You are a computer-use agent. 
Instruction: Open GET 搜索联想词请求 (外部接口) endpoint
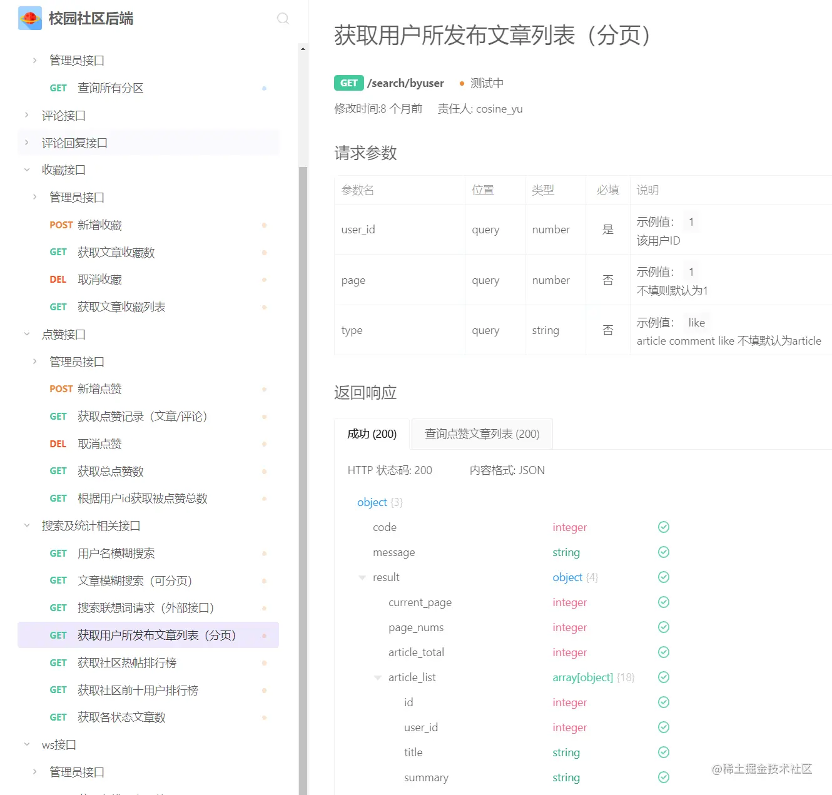(x=148, y=608)
